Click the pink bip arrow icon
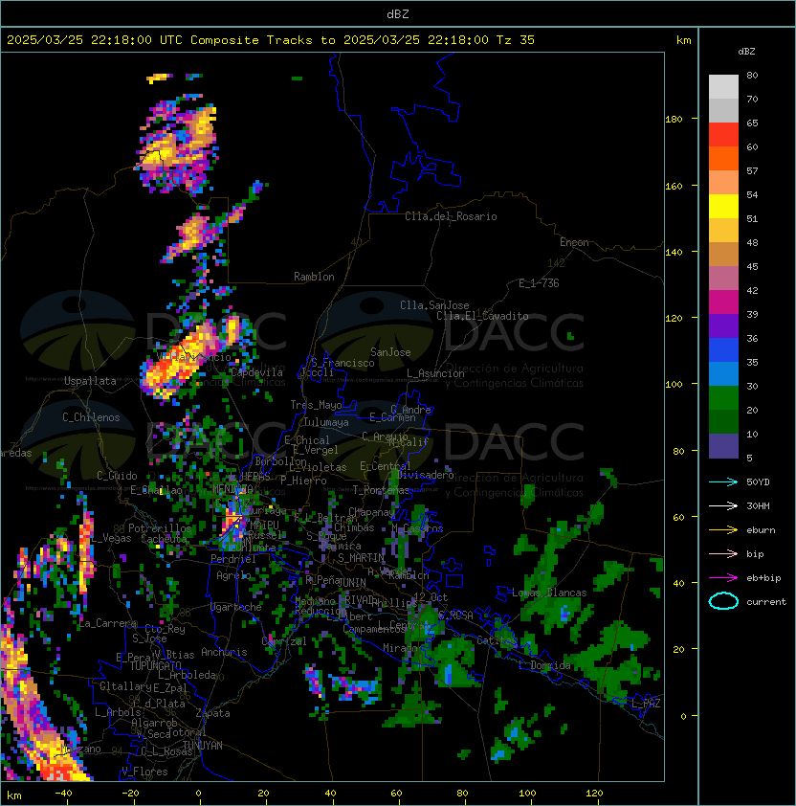The width and height of the screenshot is (796, 806). (723, 553)
